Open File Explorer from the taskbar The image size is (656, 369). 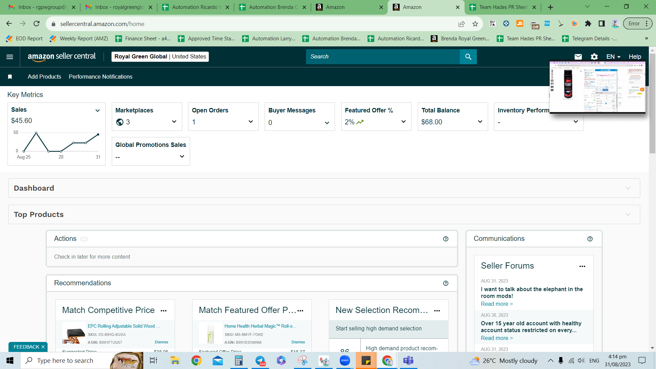point(175,360)
